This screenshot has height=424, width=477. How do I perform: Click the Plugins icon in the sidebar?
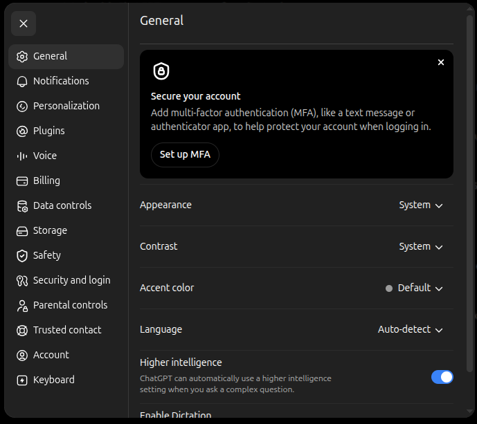tap(22, 131)
